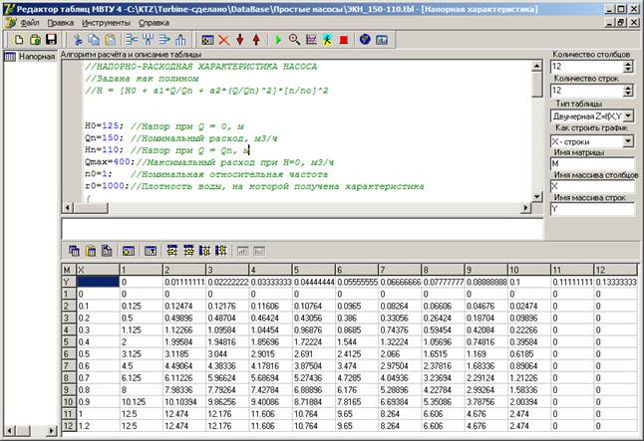Open the 'Инструменты' menu
The width and height of the screenshot is (644, 441).
click(x=105, y=21)
